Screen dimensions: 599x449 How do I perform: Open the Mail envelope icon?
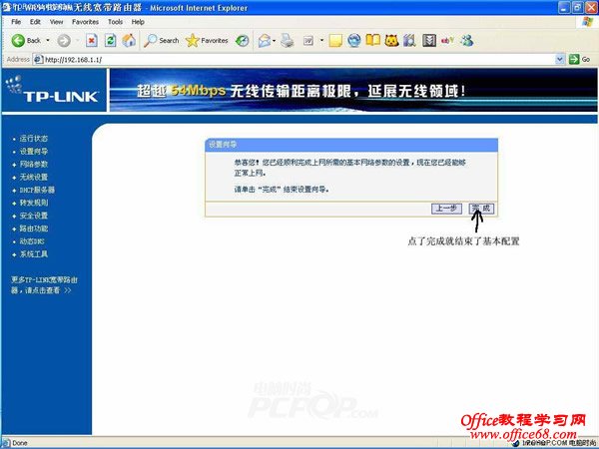point(265,41)
